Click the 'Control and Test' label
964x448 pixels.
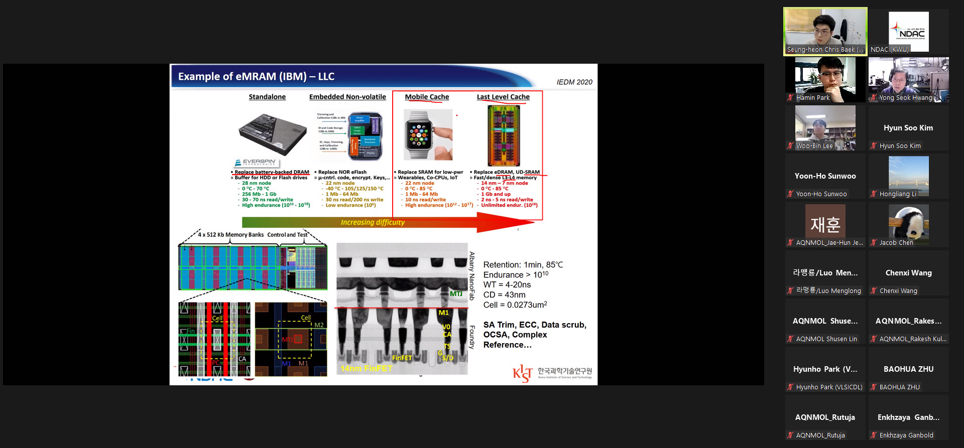[x=287, y=235]
